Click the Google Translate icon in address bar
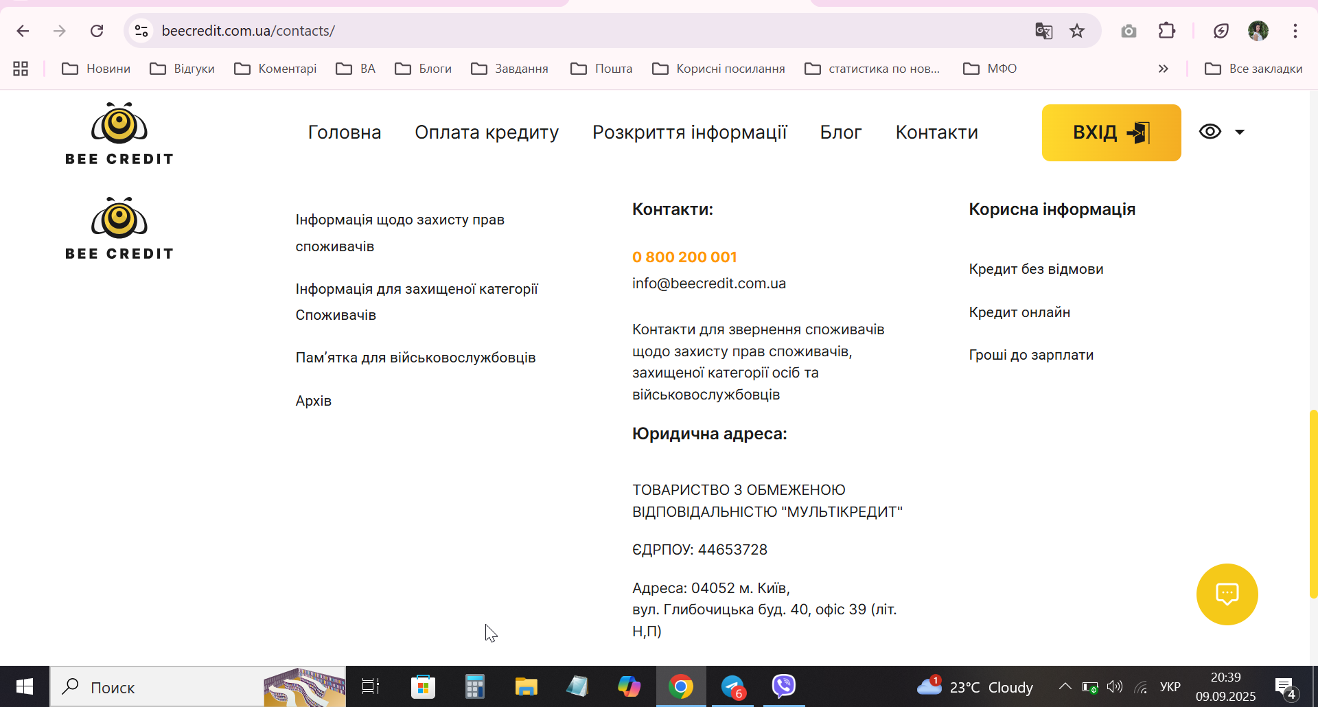 click(x=1043, y=31)
